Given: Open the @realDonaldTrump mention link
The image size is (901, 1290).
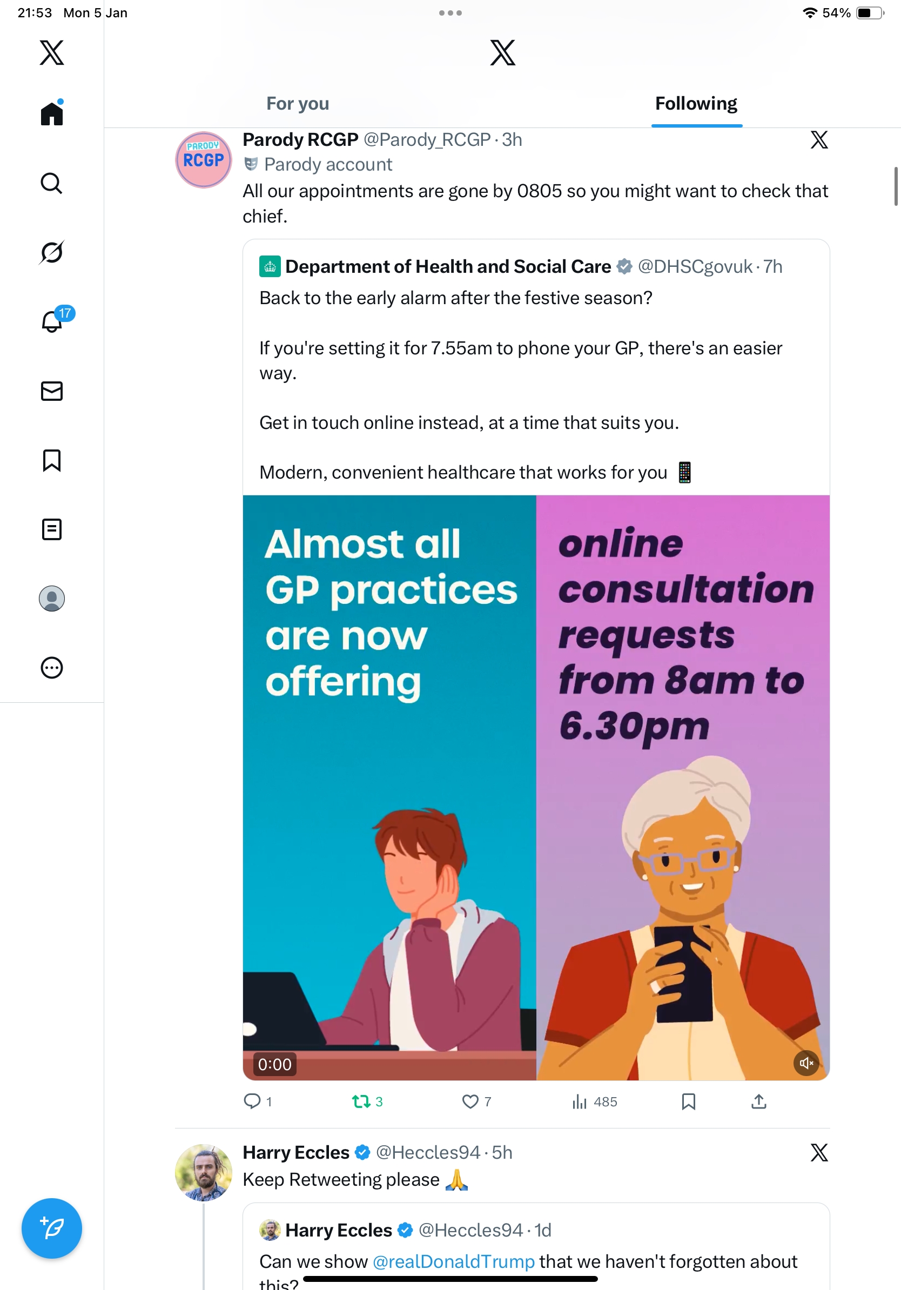Looking at the screenshot, I should (453, 1261).
